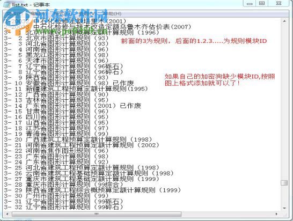Click row 3- 21 河南省建筑工程预算定额计算规则 (2002)
Image resolution: width=293 pixels, height=221 pixels.
click(82, 145)
